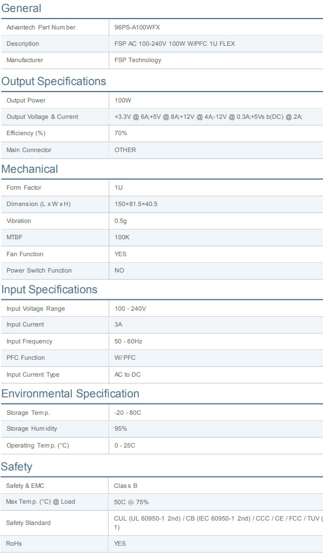Click the General section heading
Viewport: 323px width, 556px height.
point(21,8)
